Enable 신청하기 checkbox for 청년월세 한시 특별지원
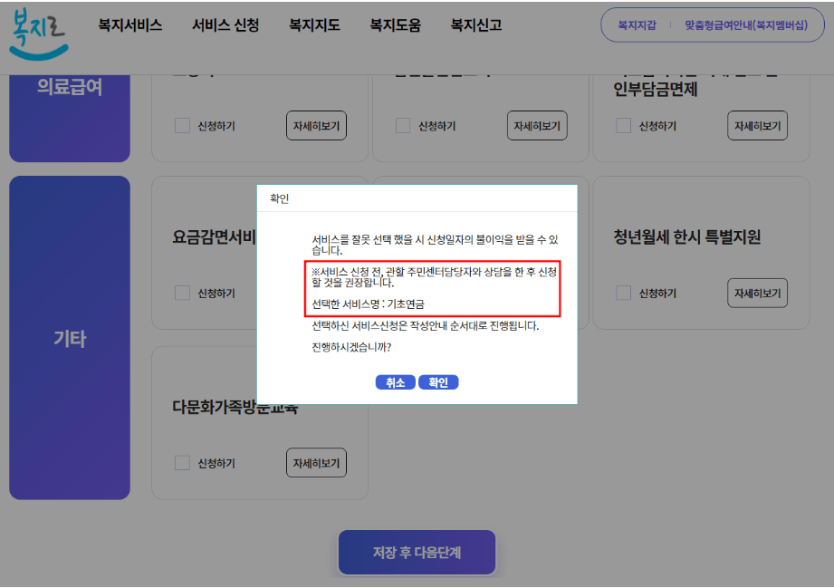834x588 pixels. pyautogui.click(x=622, y=293)
